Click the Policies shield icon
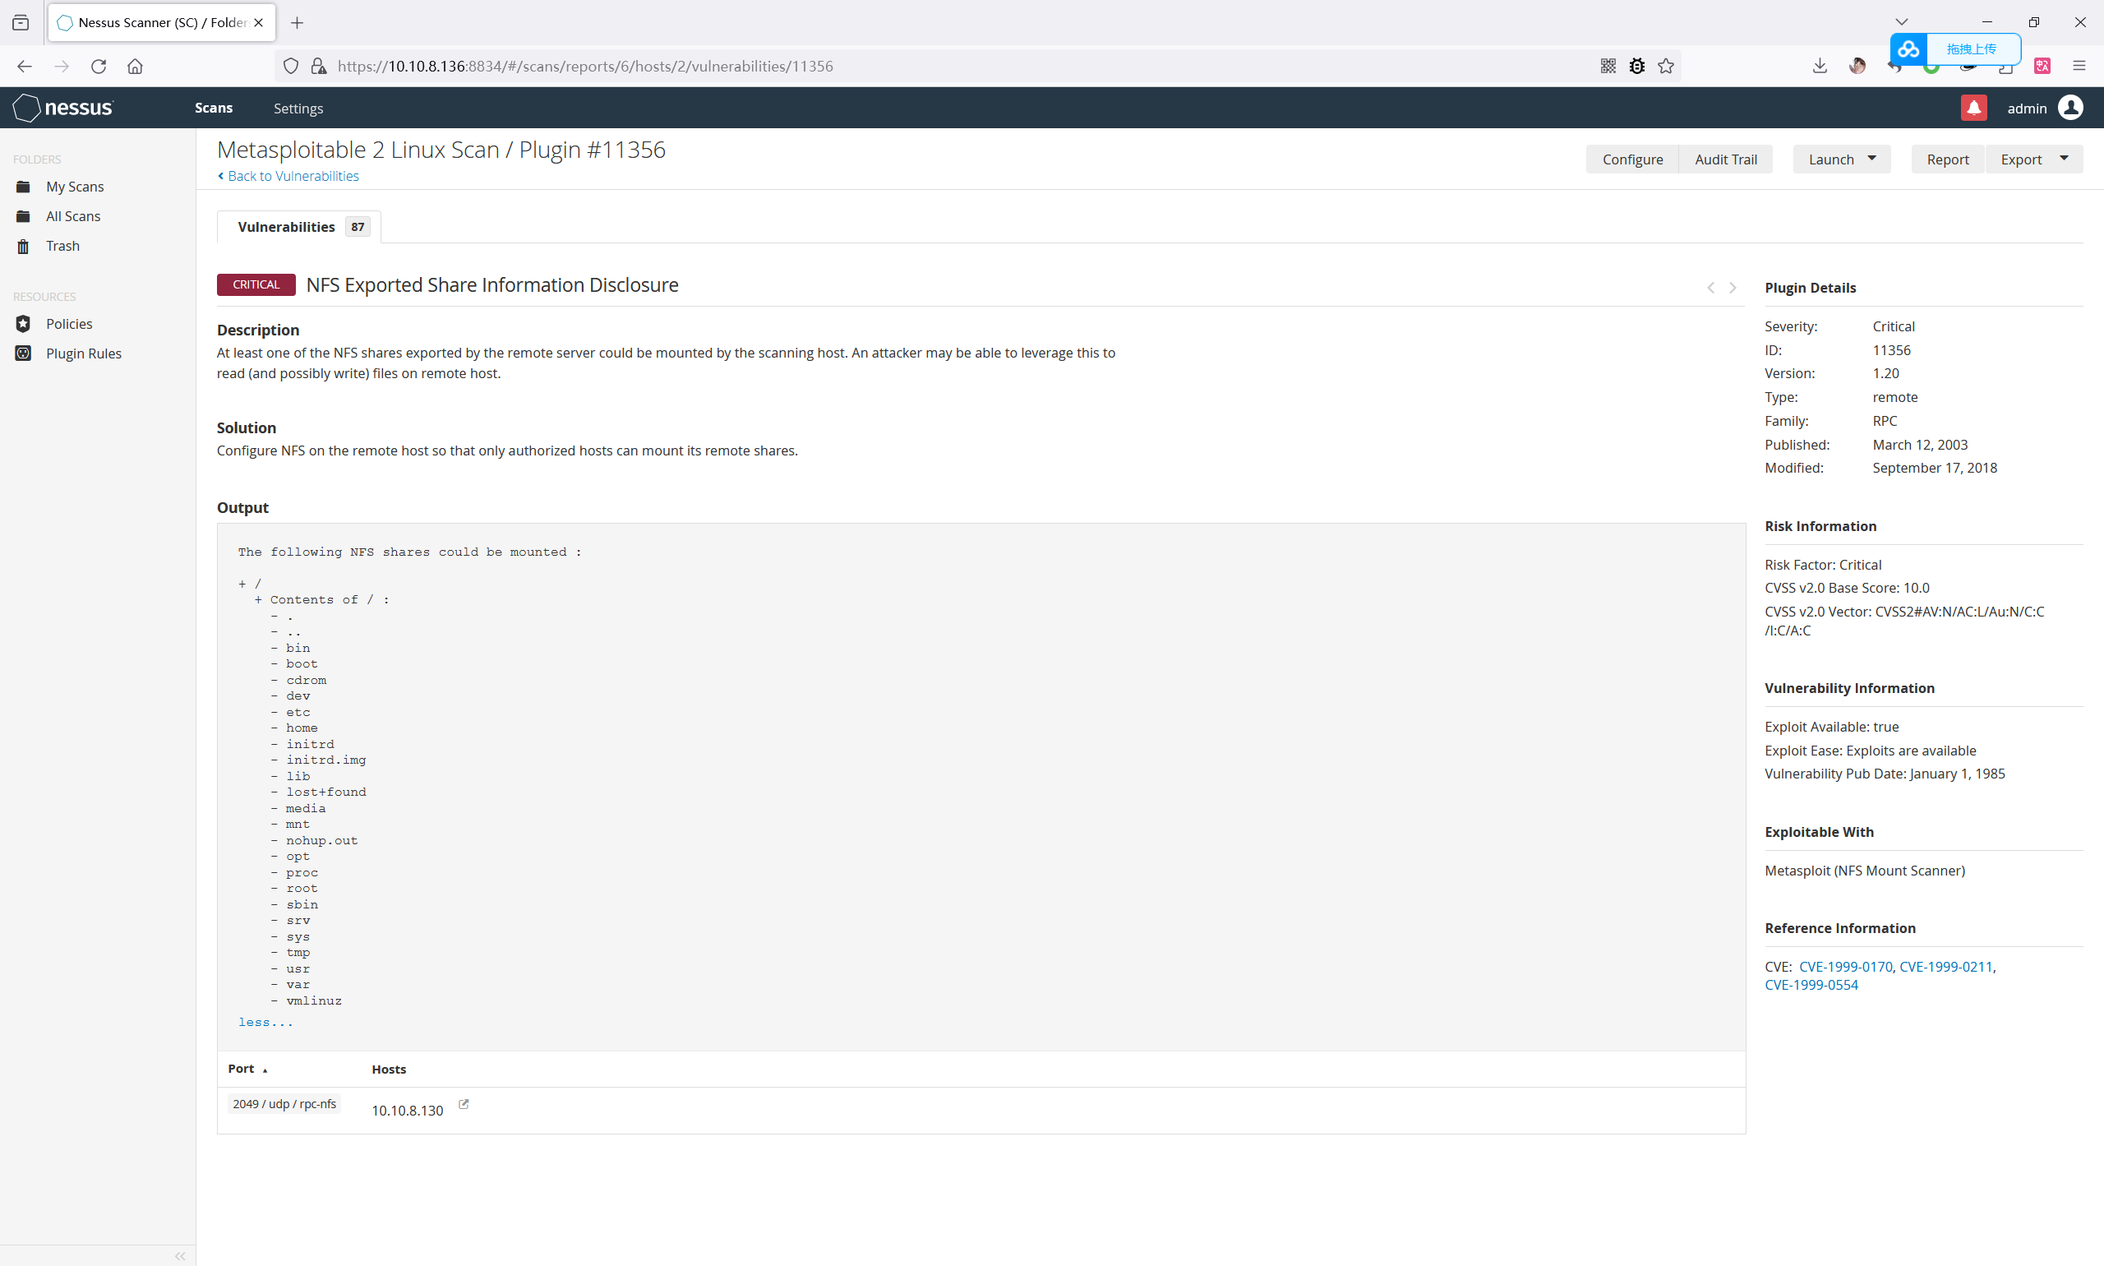The height and width of the screenshot is (1266, 2104). pyautogui.click(x=23, y=324)
